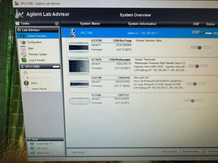The width and height of the screenshot is (218, 163).
Task: Click the Status column header
Action: pos(210,24)
